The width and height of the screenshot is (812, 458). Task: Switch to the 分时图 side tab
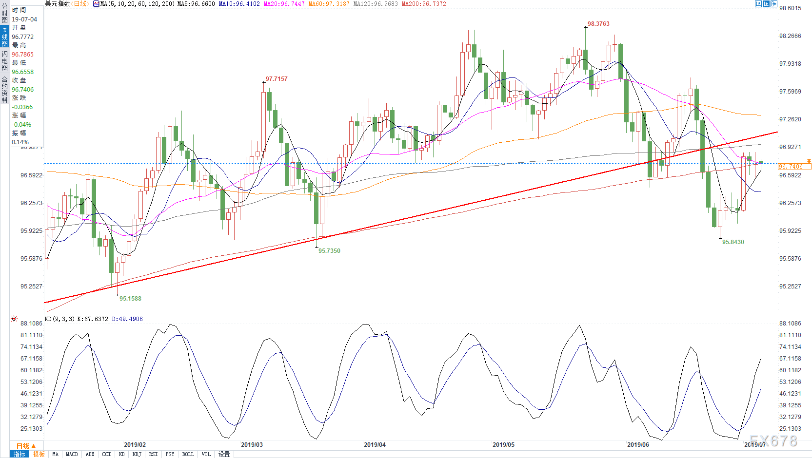tap(4, 14)
